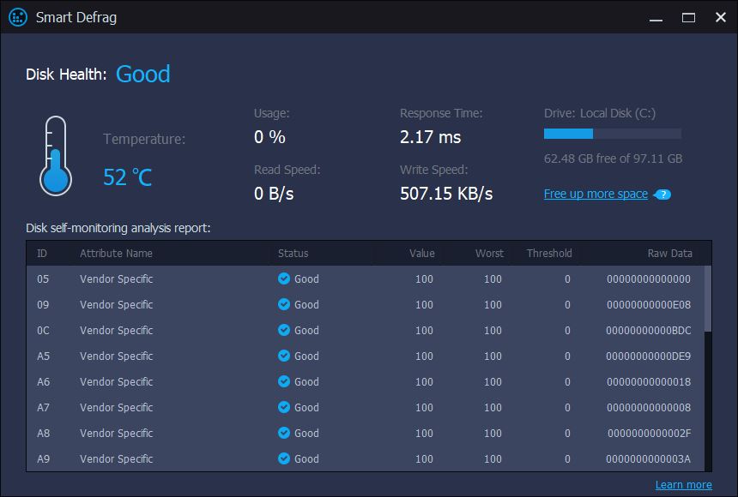Click the Threshold column header
This screenshot has height=497, width=738.
[549, 254]
